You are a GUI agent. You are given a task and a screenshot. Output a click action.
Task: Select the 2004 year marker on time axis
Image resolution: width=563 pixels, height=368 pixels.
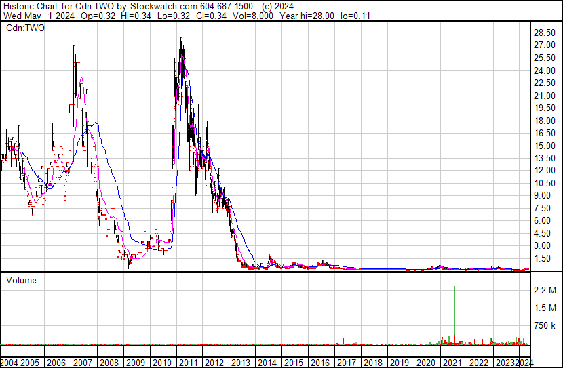[9, 362]
